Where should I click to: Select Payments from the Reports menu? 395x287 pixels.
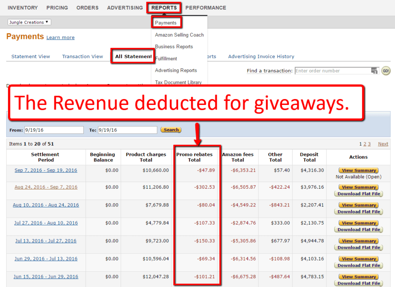point(166,23)
